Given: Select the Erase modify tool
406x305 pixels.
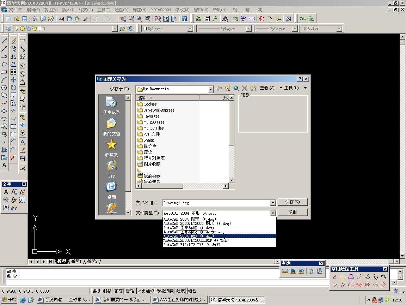Looking at the screenshot, I should (13, 41).
